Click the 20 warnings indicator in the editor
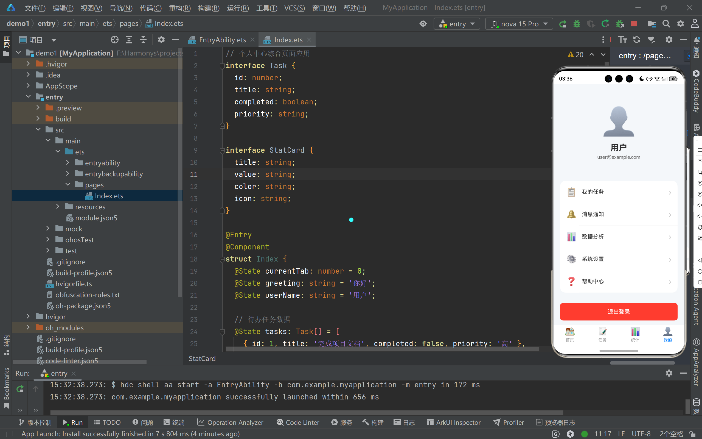 [575, 55]
